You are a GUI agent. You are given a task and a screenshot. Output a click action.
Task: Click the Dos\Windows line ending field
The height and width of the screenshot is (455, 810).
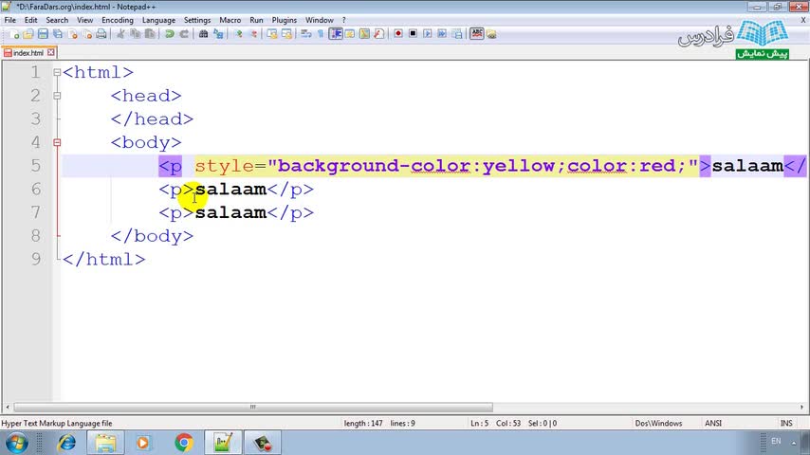point(658,423)
